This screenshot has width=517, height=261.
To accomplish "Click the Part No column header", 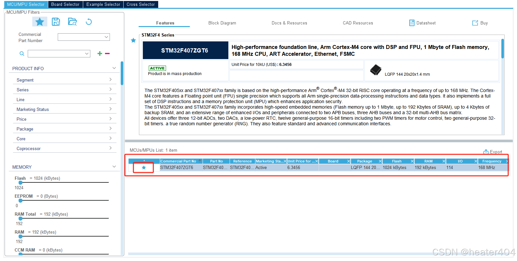I will [216, 161].
